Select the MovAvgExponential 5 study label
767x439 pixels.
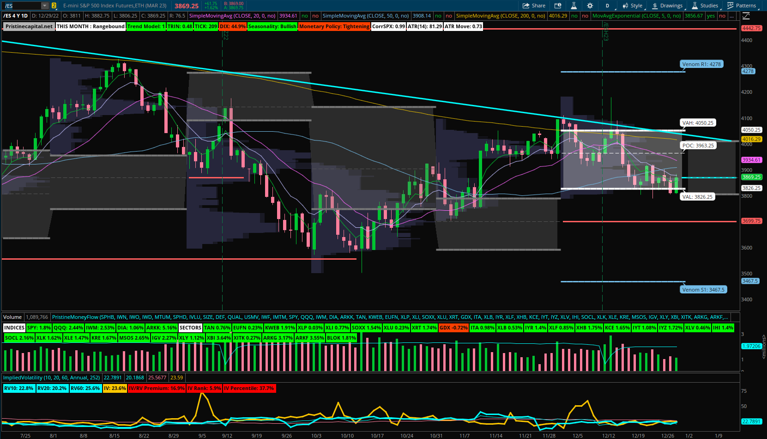[x=637, y=16]
